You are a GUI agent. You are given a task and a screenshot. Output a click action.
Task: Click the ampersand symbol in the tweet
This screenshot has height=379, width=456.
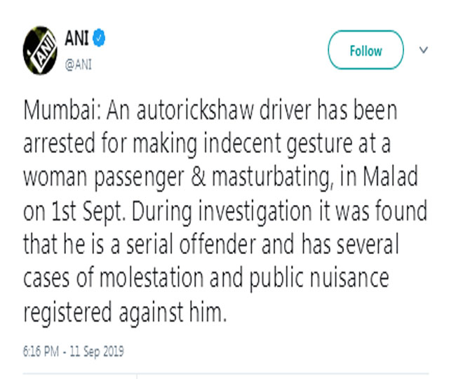[199, 177]
